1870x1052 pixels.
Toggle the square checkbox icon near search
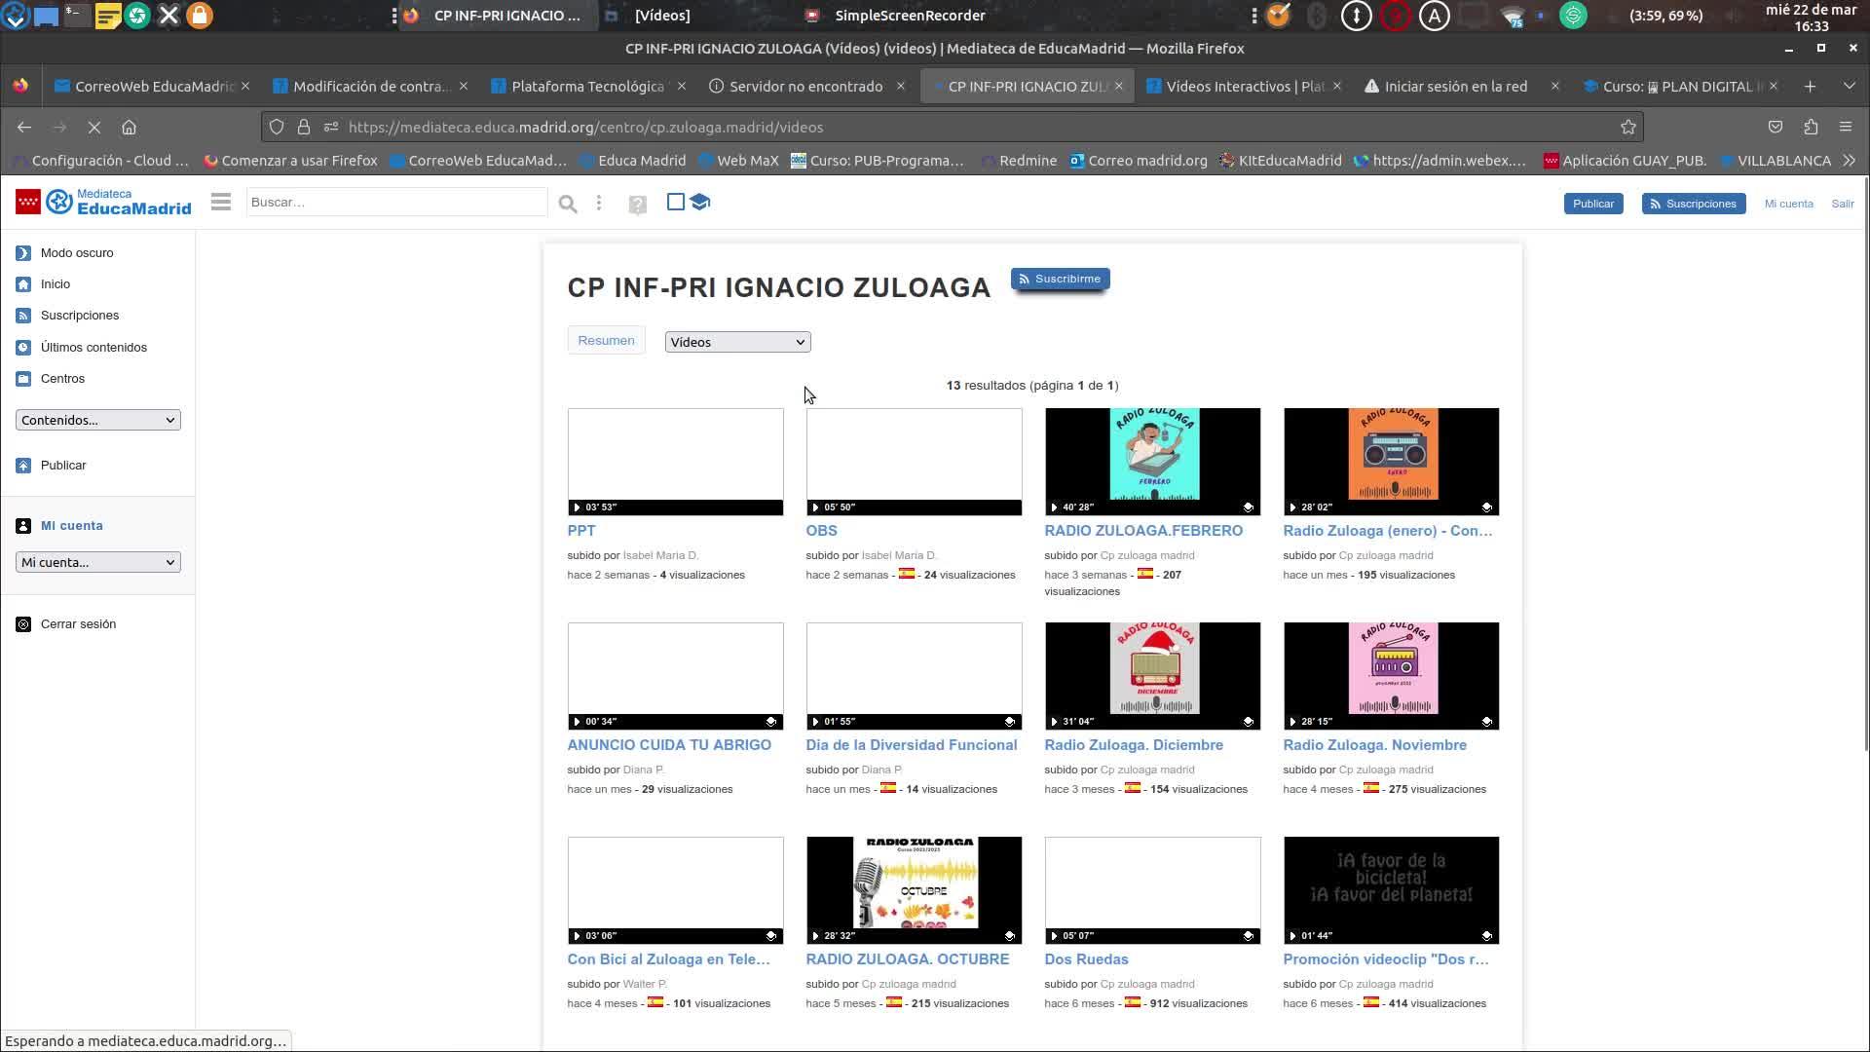pos(675,202)
